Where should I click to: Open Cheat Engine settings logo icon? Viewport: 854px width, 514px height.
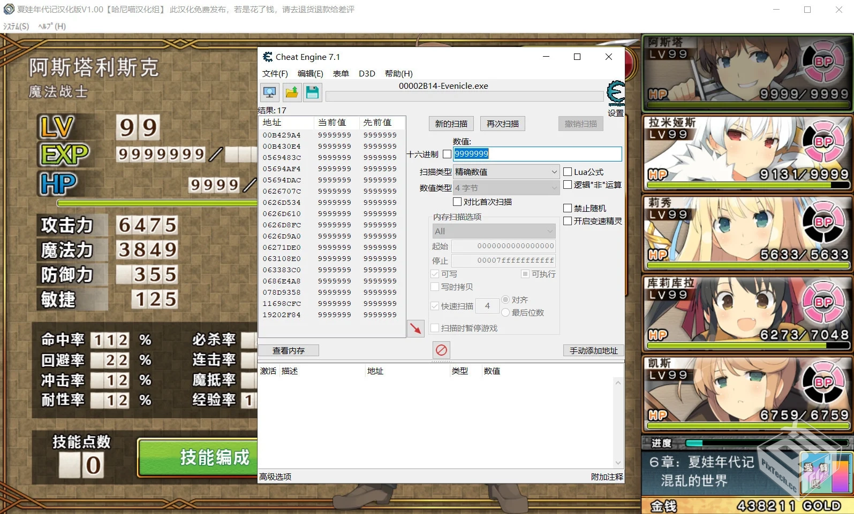[x=615, y=93]
